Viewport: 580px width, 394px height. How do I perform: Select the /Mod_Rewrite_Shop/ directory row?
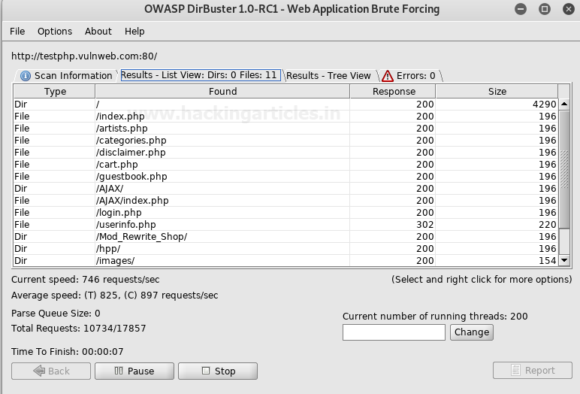tap(285, 237)
